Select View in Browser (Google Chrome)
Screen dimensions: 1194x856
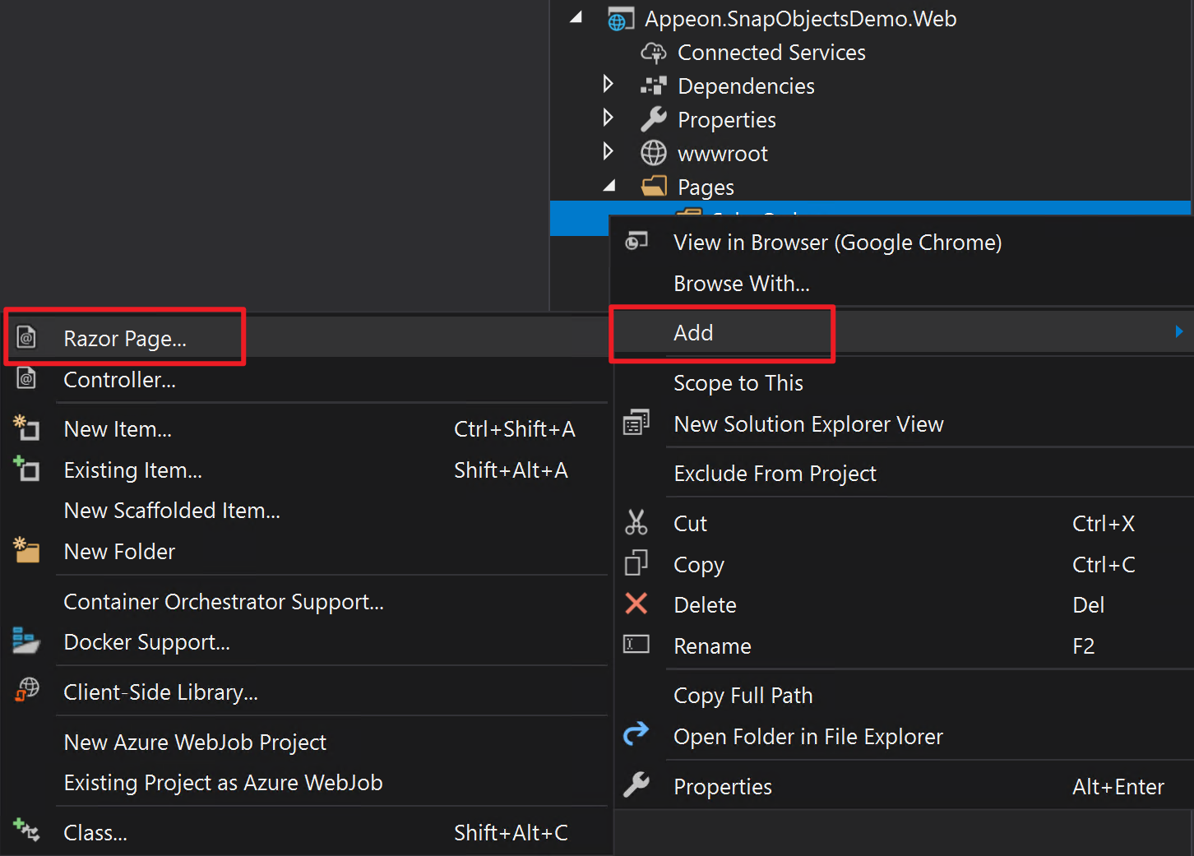tap(837, 243)
